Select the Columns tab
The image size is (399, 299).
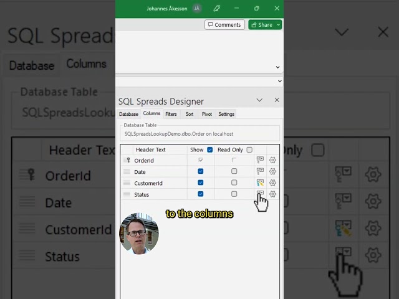point(151,113)
